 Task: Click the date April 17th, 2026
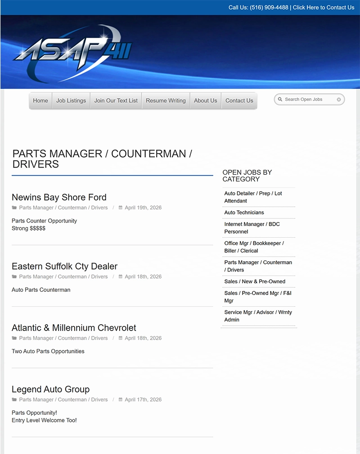[143, 400]
